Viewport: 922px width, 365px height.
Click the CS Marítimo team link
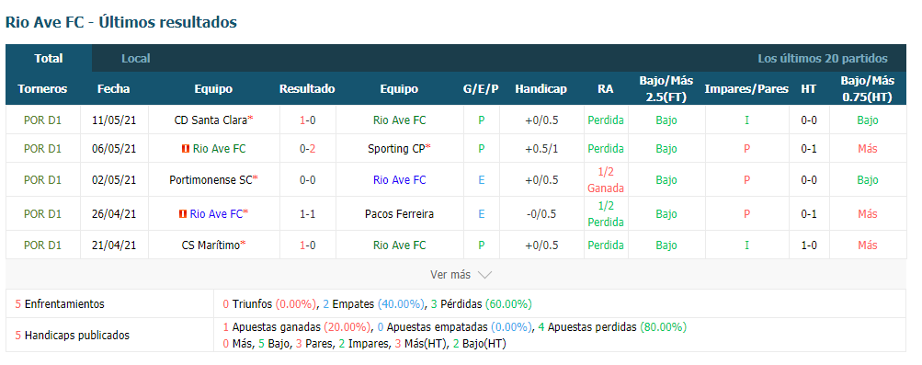pyautogui.click(x=211, y=245)
